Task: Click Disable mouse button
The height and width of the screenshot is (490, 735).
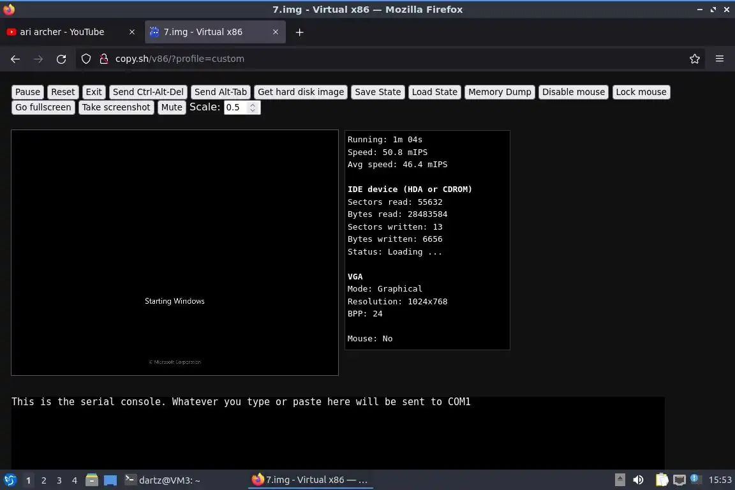Action: (574, 92)
